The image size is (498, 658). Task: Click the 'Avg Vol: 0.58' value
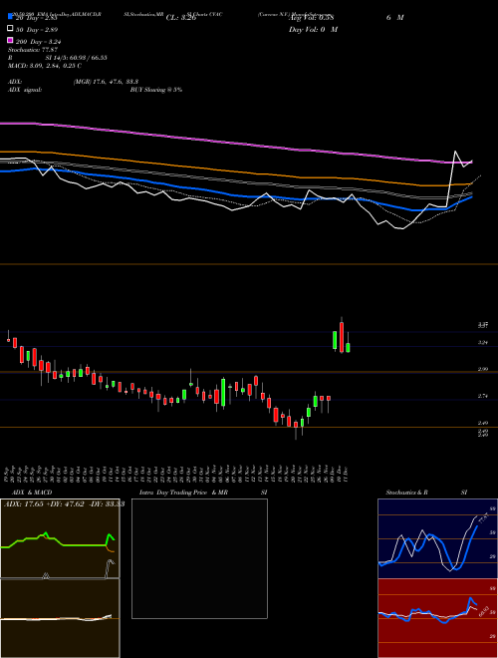point(311,18)
